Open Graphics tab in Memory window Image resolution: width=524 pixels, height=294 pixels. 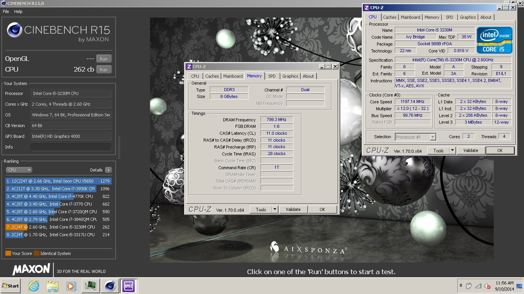290,76
